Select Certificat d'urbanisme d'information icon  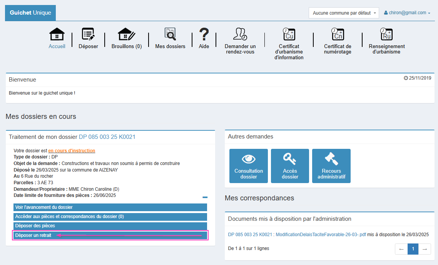coord(289,35)
